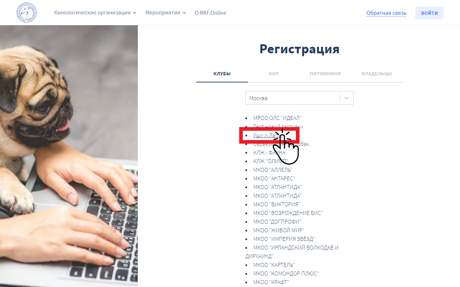Viewport: 460px width, 287px height.
Task: Select the КЛУБЫ tab
Action: (222, 73)
